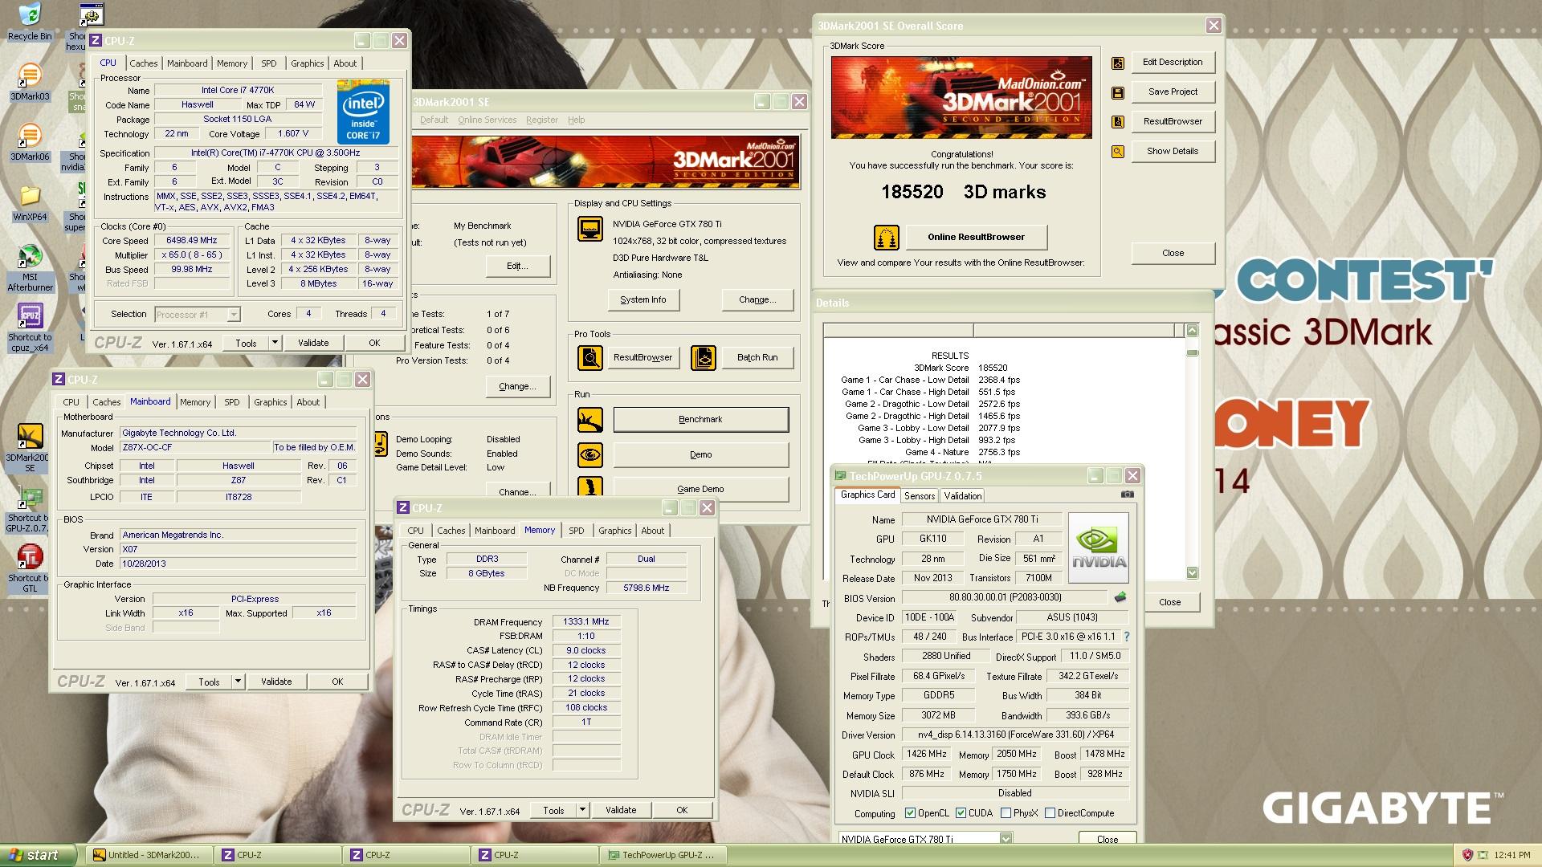Click the GPU-Z camera screenshot icon

pyautogui.click(x=1128, y=495)
